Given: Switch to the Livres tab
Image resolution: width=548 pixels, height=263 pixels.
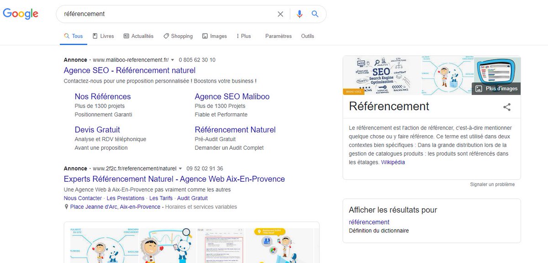Looking at the screenshot, I should [103, 36].
